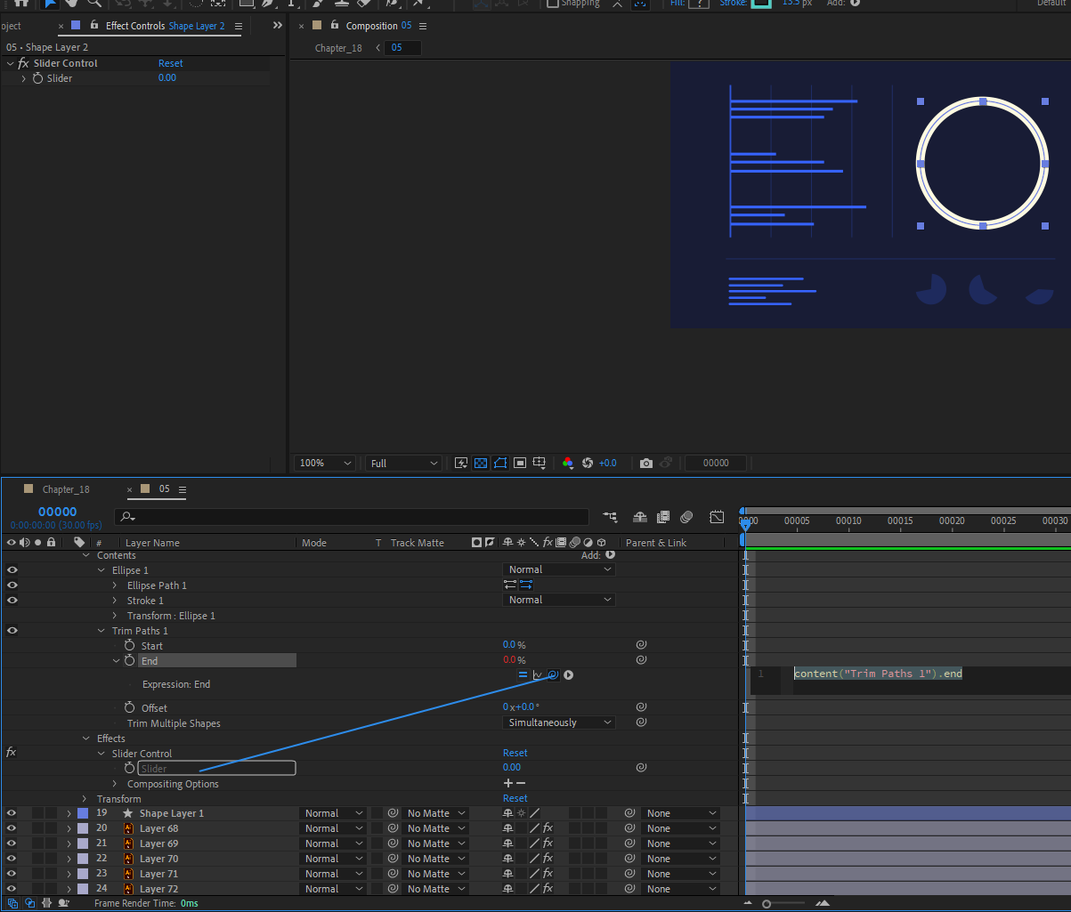Expand the Compositing Options group
The image size is (1071, 912).
pyautogui.click(x=115, y=784)
